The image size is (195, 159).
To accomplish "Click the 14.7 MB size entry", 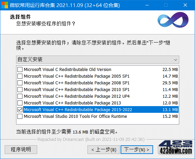I will coord(170,76).
